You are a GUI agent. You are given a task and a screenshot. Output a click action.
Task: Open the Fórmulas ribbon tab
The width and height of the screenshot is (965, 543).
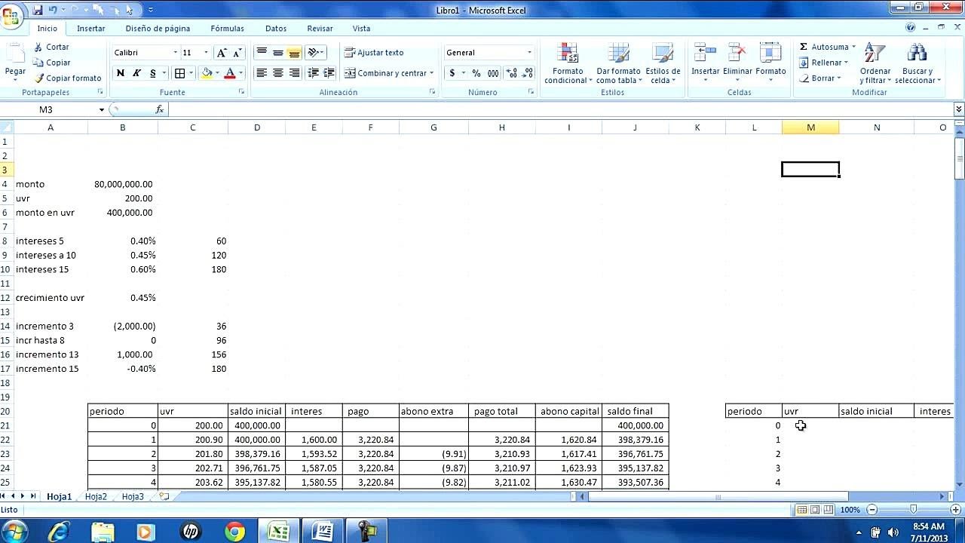click(x=227, y=28)
